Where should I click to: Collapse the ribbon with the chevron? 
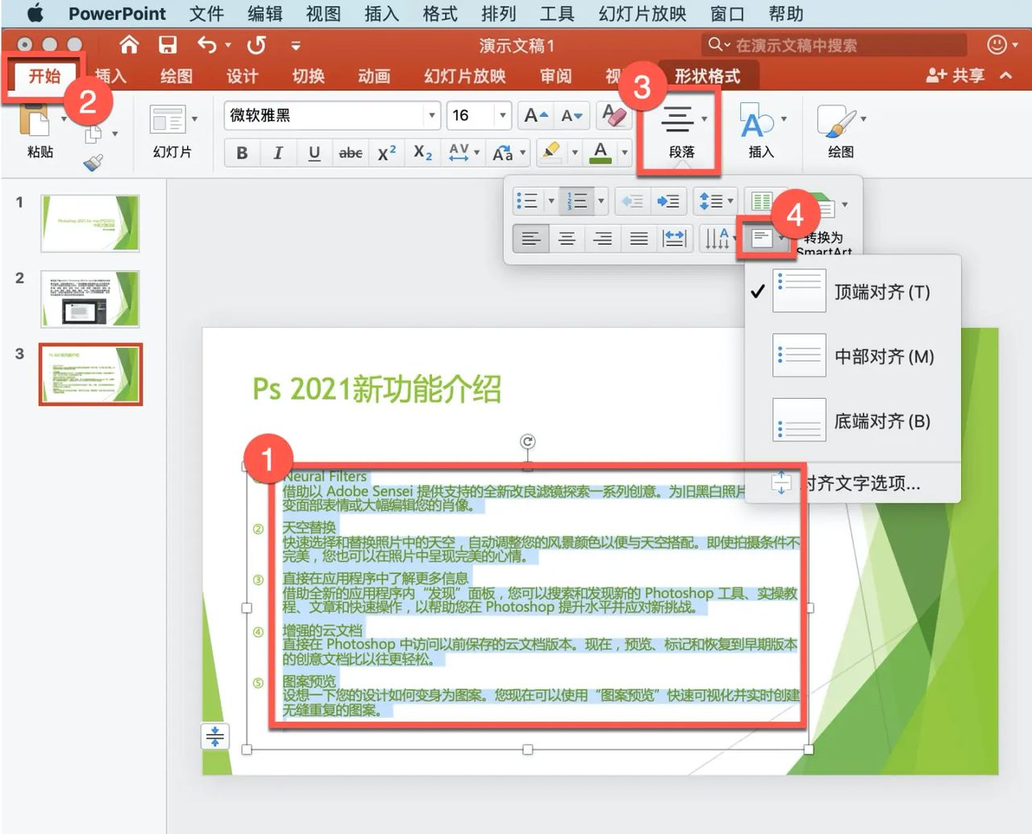1006,75
